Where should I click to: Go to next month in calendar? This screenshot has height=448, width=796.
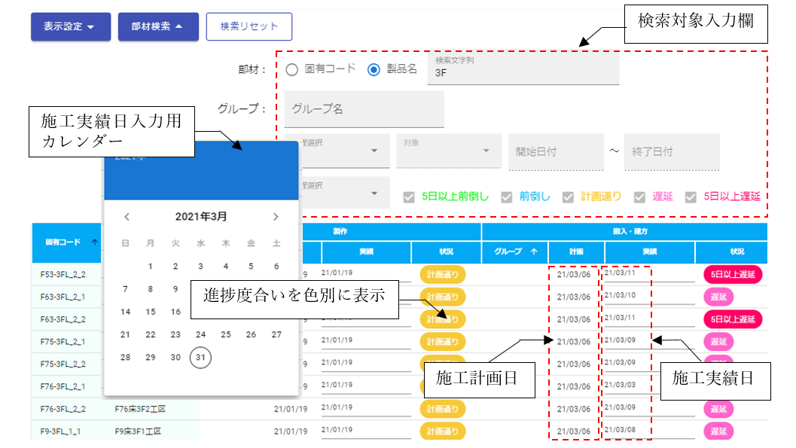(x=277, y=215)
